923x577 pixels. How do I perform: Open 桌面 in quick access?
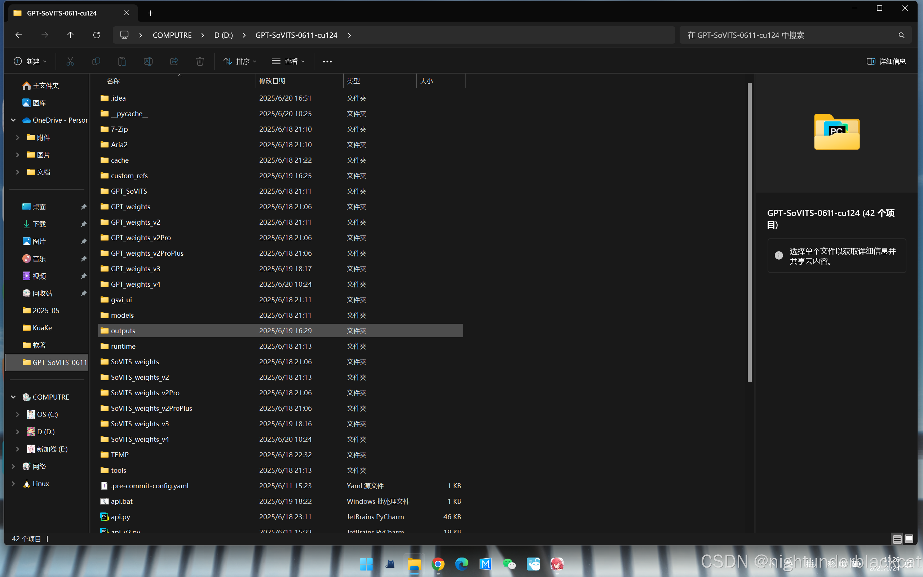click(34, 207)
